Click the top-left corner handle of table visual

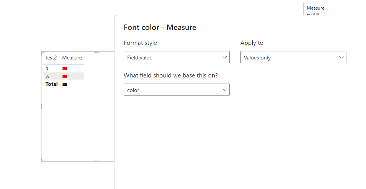43,53
